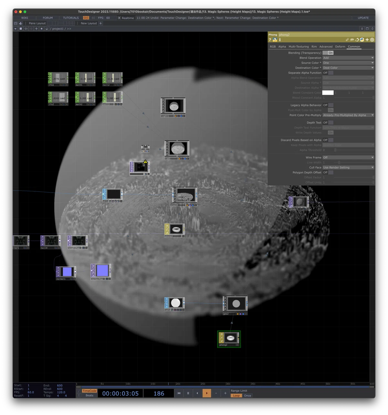Click the copy parameters notepad icon
This screenshot has width=388, height=415.
tap(357, 40)
